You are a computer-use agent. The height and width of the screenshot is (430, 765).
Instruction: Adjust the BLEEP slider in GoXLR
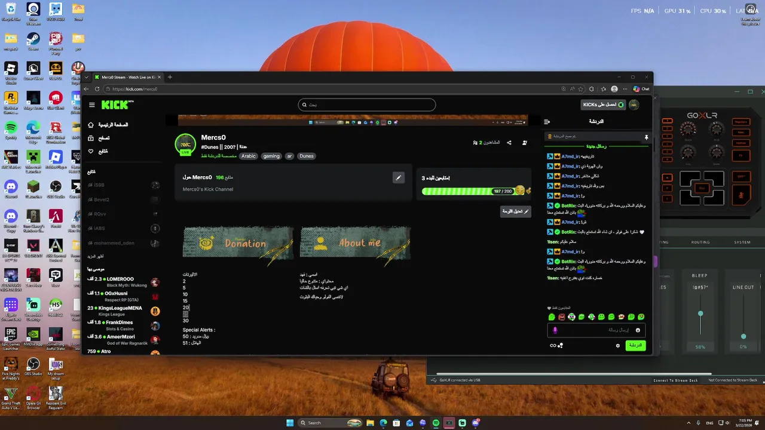pos(700,314)
